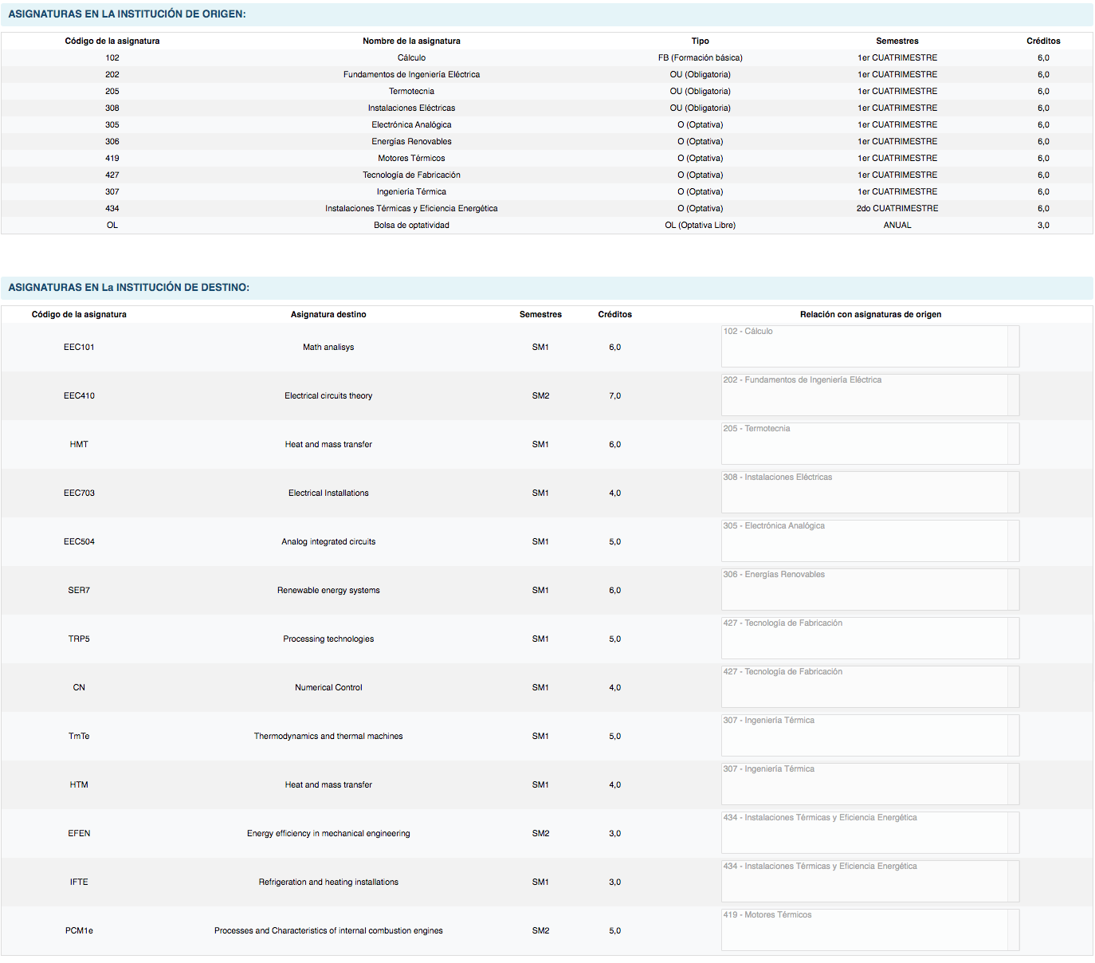This screenshot has height=963, width=1095.
Task: Click 'Math analisys' destination subject
Action: [328, 347]
